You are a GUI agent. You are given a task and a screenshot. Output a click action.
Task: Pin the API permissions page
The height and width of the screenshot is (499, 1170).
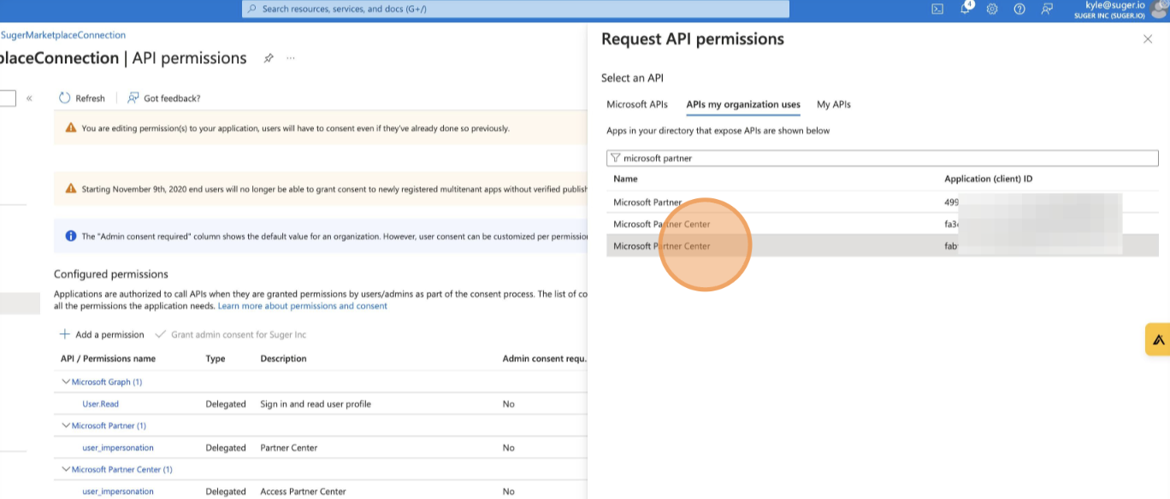269,58
